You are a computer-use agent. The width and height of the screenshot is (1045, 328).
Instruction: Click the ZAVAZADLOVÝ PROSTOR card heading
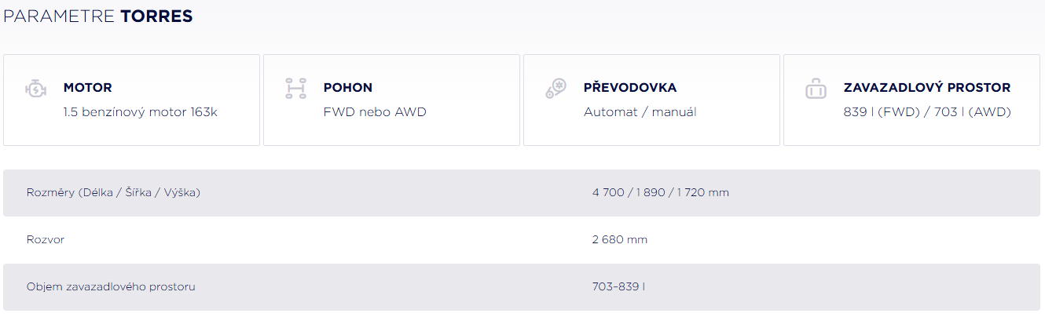coord(926,88)
